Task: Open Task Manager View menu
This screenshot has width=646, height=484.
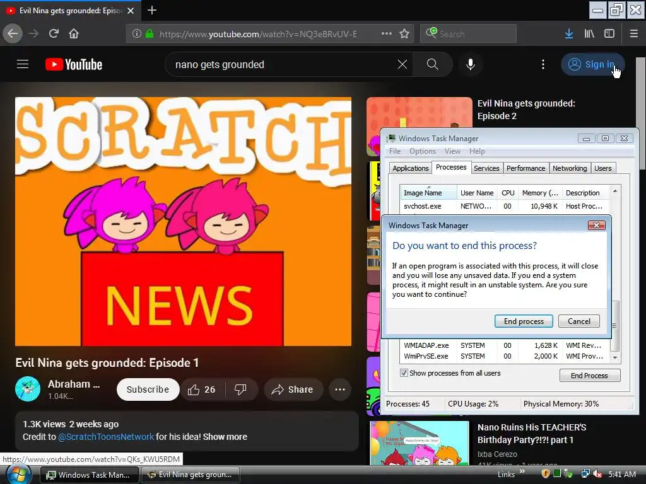Action: pos(452,151)
